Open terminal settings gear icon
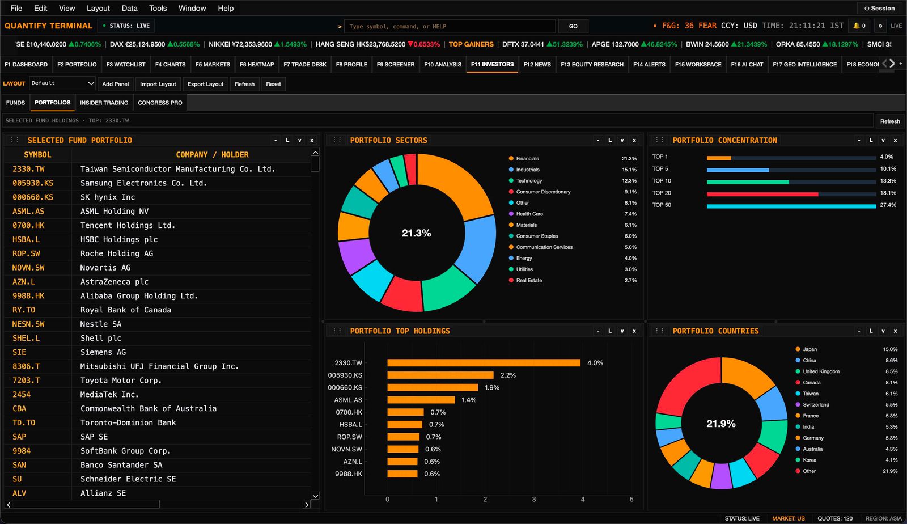 pyautogui.click(x=880, y=26)
